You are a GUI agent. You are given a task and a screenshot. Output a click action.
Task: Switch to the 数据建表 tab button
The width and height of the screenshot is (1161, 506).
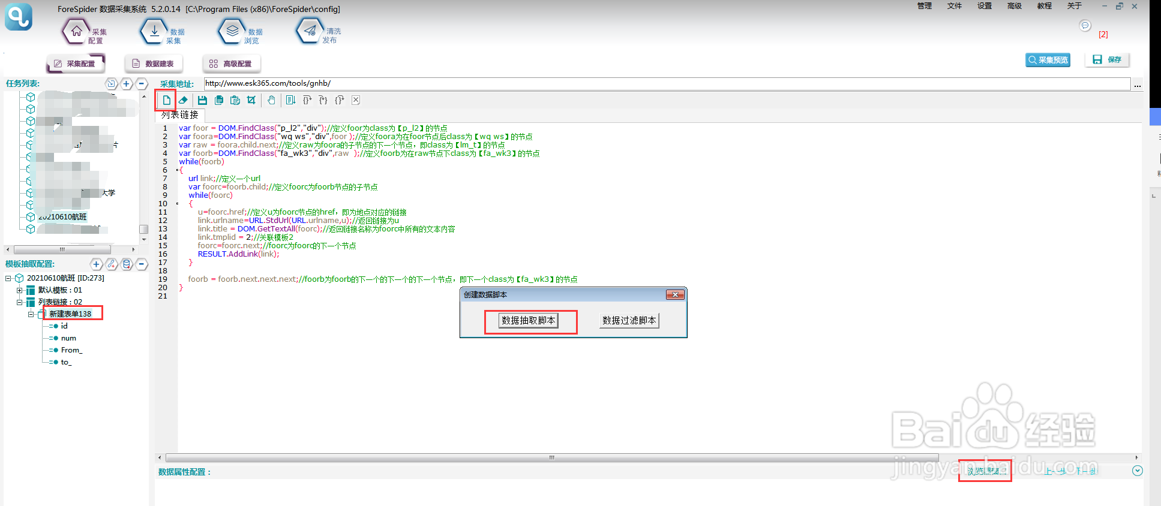[154, 64]
